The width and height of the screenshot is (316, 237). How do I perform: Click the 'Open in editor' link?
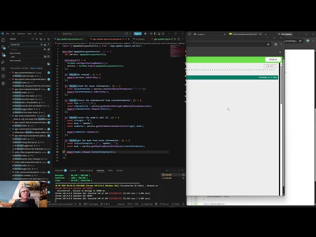click(x=37, y=68)
